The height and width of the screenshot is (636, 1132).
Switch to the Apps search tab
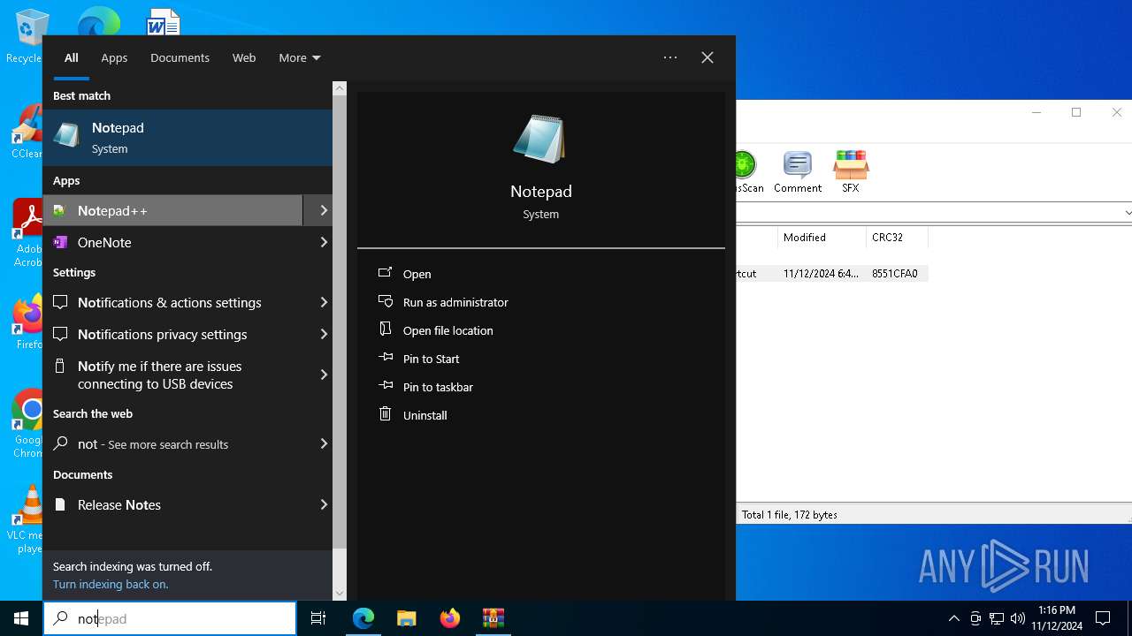coord(114,57)
